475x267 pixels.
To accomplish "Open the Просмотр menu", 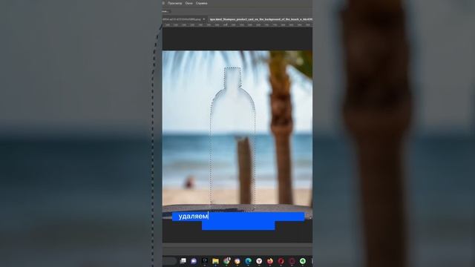I will coord(175,3).
